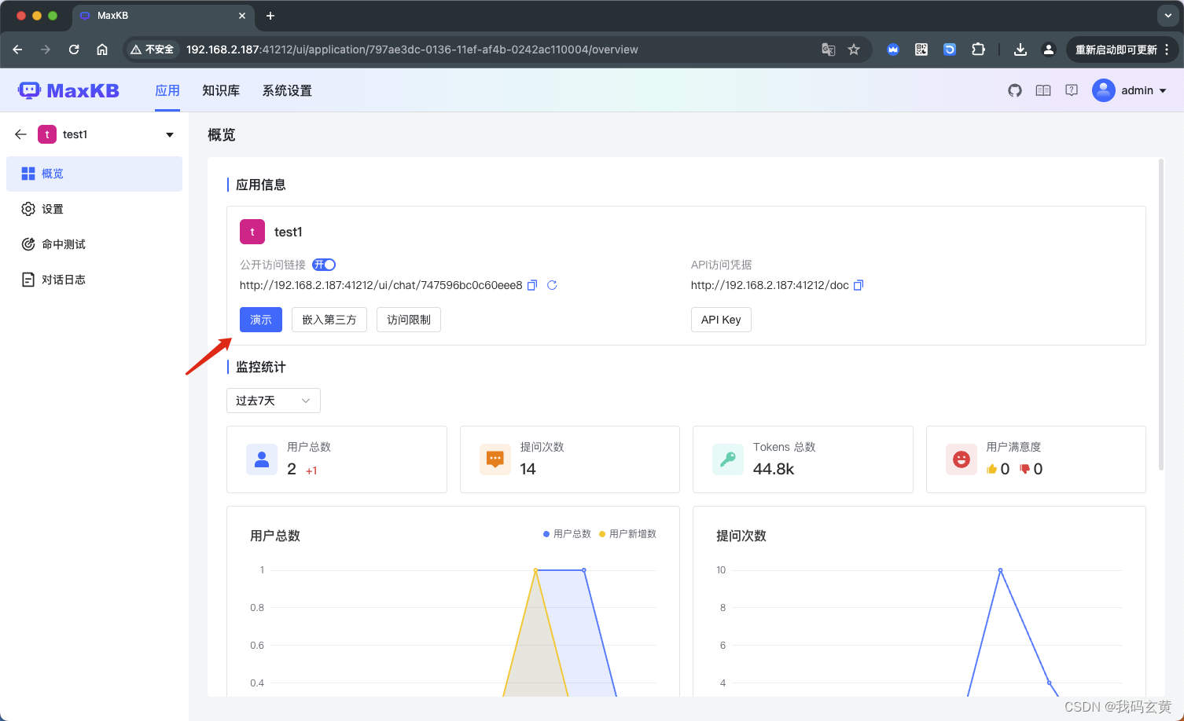This screenshot has width=1184, height=721.
Task: Click the thumbs-down count icon
Action: point(1024,469)
